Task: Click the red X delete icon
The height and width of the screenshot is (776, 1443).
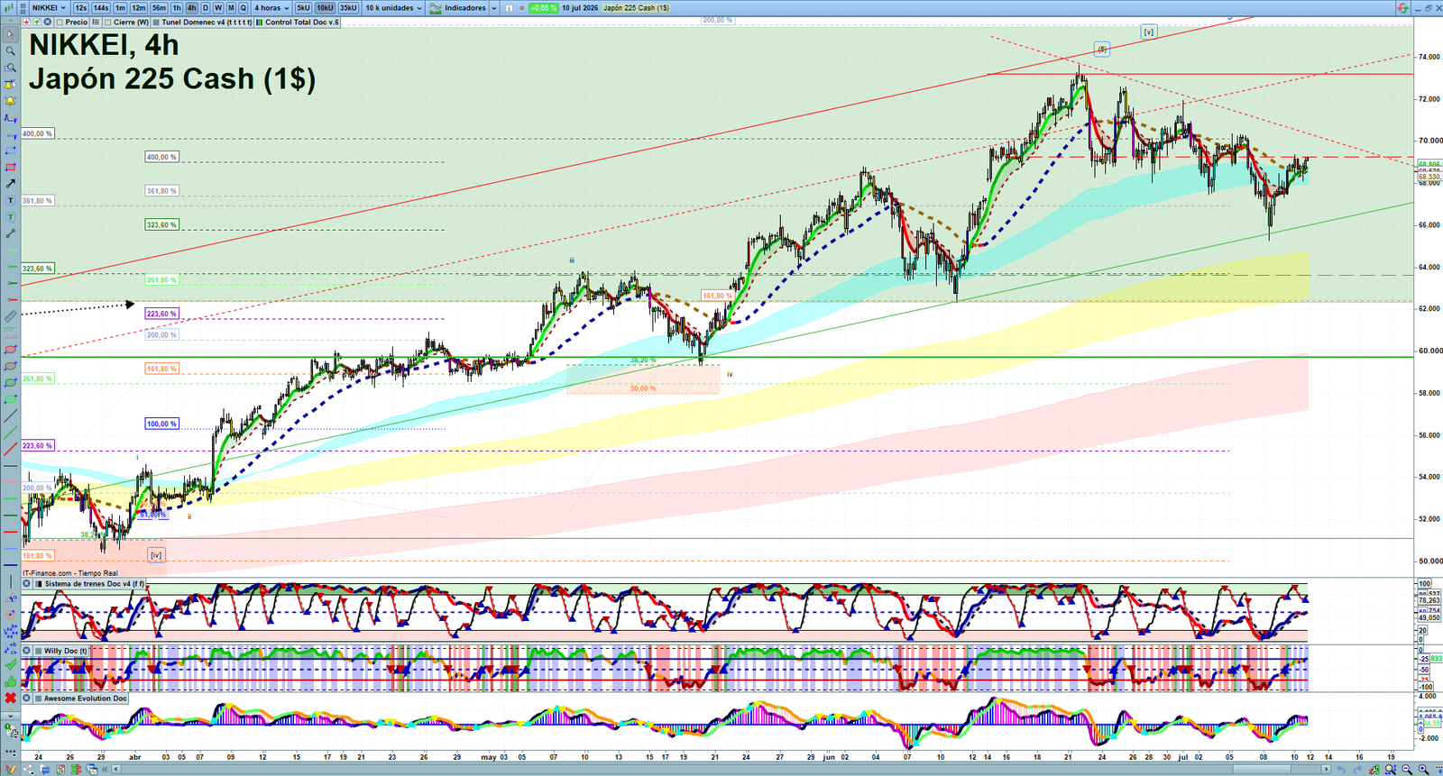Action: 11,698
